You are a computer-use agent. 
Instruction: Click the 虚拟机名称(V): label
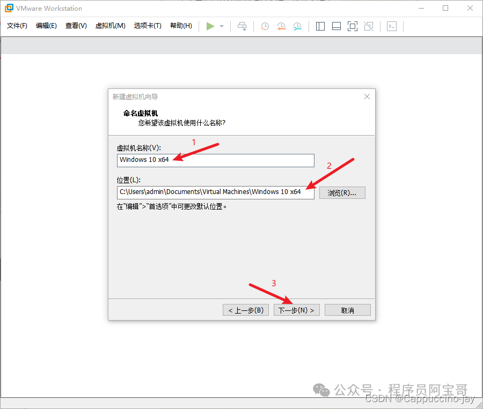click(139, 148)
